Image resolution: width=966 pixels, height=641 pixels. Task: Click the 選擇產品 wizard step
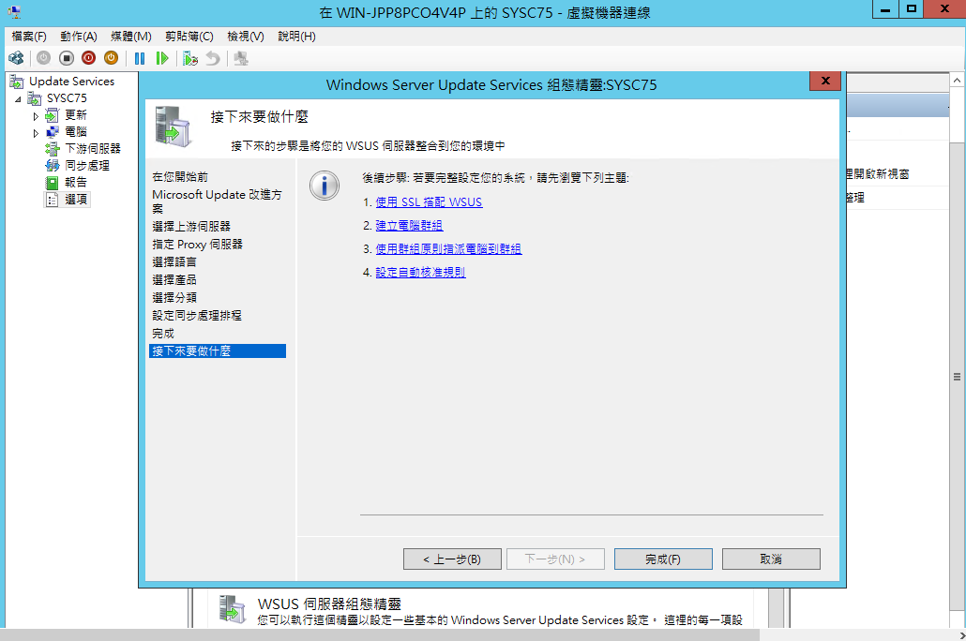pos(174,280)
